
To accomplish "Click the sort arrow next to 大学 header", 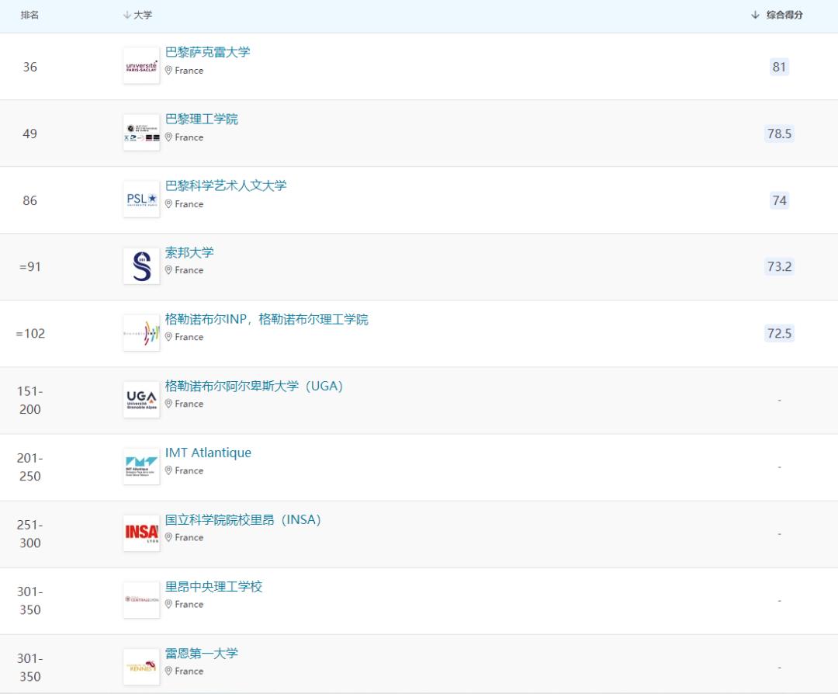I will coord(126,14).
